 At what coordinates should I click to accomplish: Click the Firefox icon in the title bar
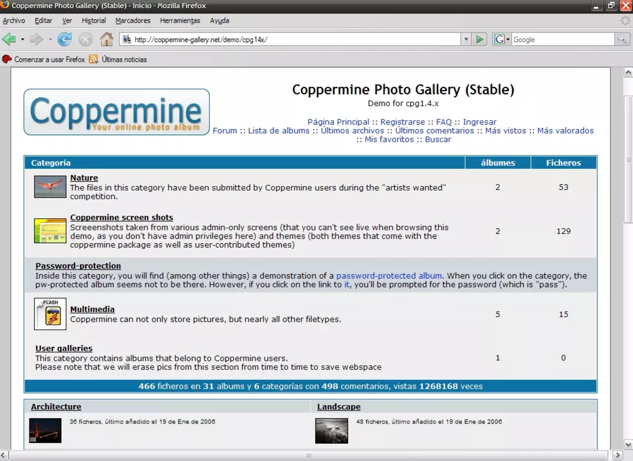(5, 5)
